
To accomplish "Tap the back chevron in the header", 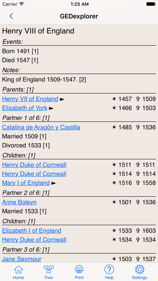I will (x=11, y=16).
